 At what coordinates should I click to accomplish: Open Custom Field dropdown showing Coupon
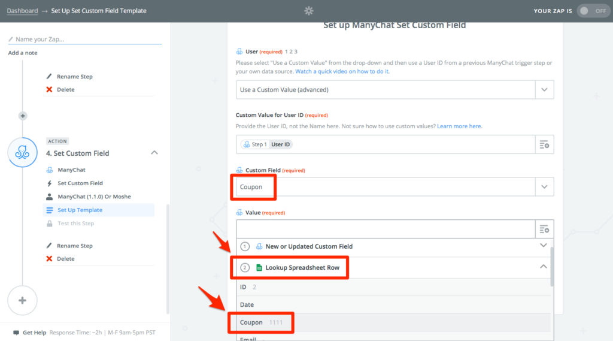tap(395, 187)
